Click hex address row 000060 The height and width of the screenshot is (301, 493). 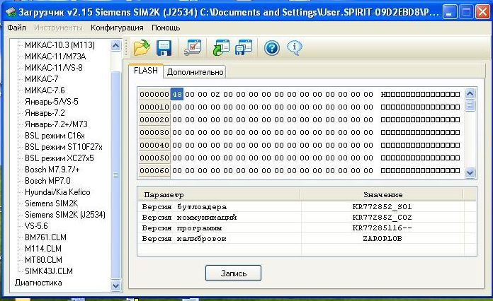pos(154,170)
